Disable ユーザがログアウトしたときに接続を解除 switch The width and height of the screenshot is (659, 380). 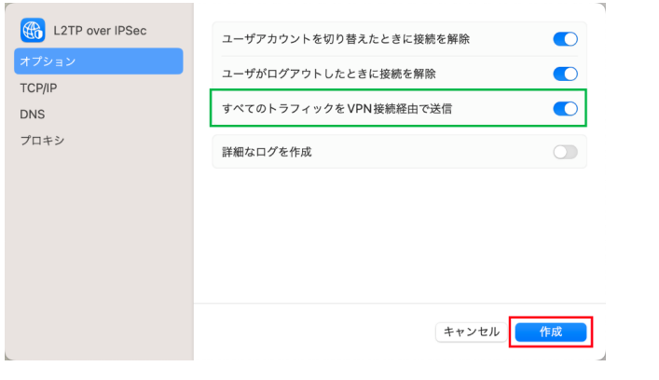point(565,74)
